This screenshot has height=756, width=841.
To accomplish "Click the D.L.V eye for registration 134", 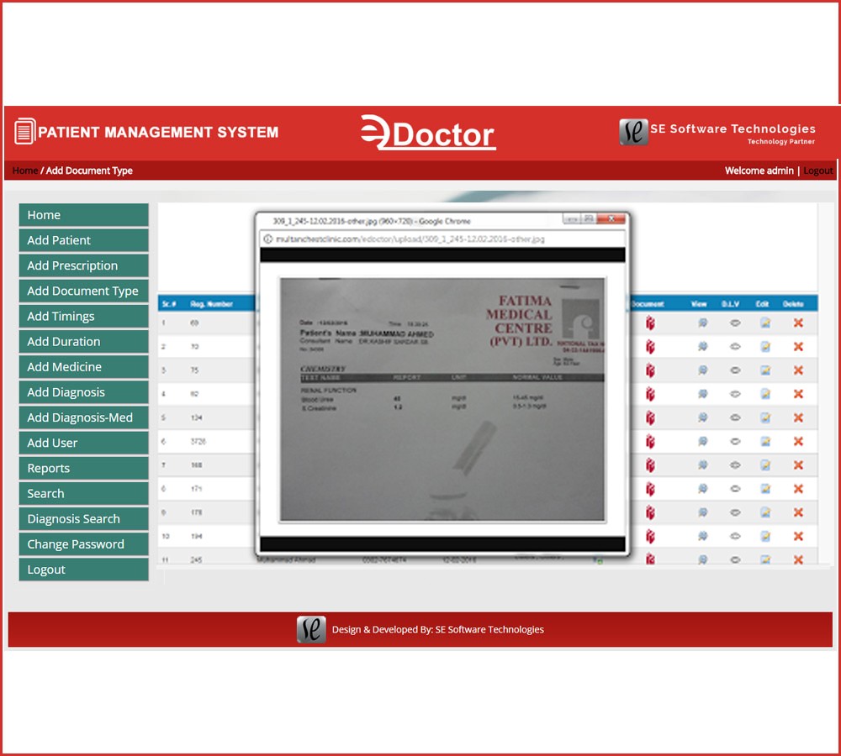I will (x=735, y=418).
